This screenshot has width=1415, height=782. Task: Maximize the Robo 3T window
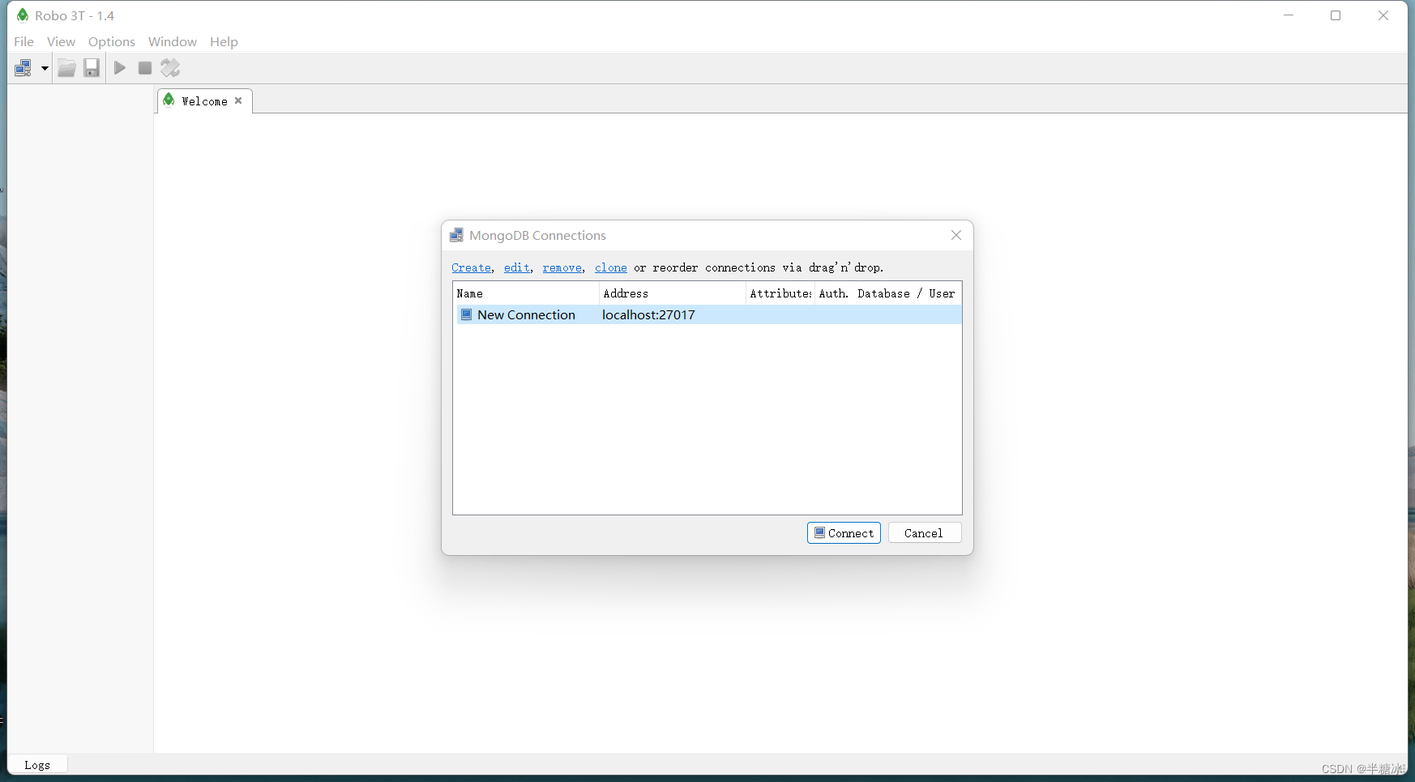(x=1336, y=15)
